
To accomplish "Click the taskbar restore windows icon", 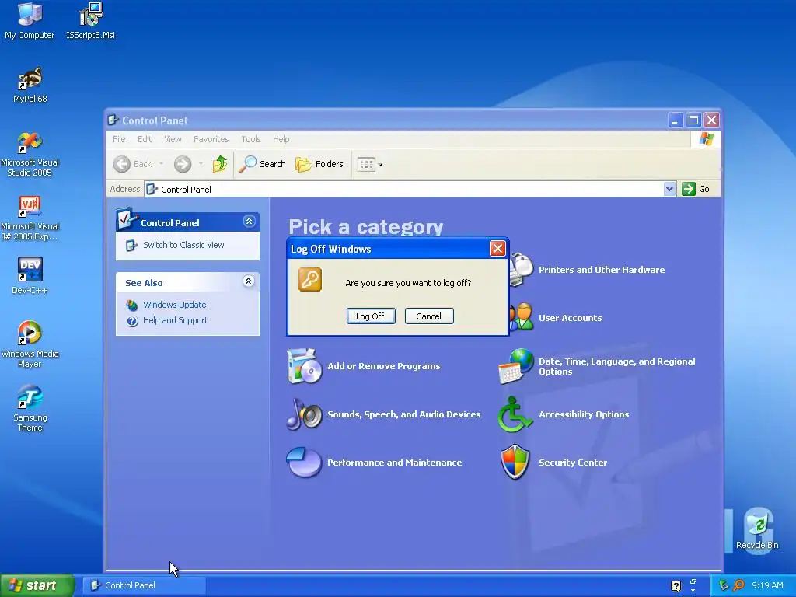I will 693,581.
